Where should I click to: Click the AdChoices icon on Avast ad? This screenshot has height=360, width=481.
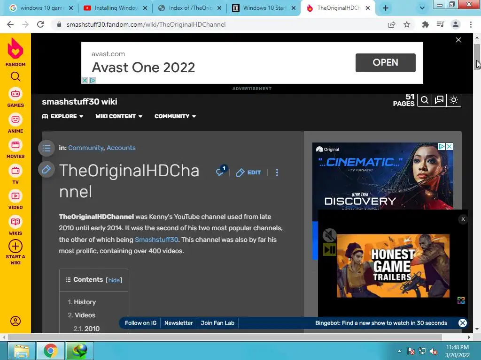(x=93, y=80)
